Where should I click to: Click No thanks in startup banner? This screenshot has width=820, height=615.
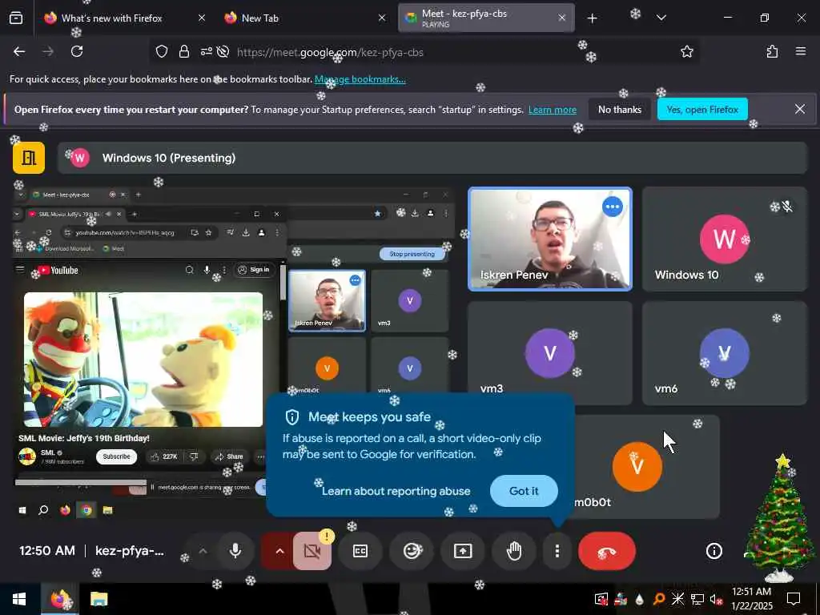(620, 109)
